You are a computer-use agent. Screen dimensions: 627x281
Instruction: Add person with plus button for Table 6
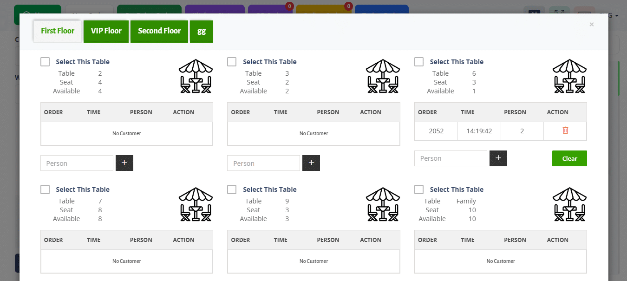[498, 158]
